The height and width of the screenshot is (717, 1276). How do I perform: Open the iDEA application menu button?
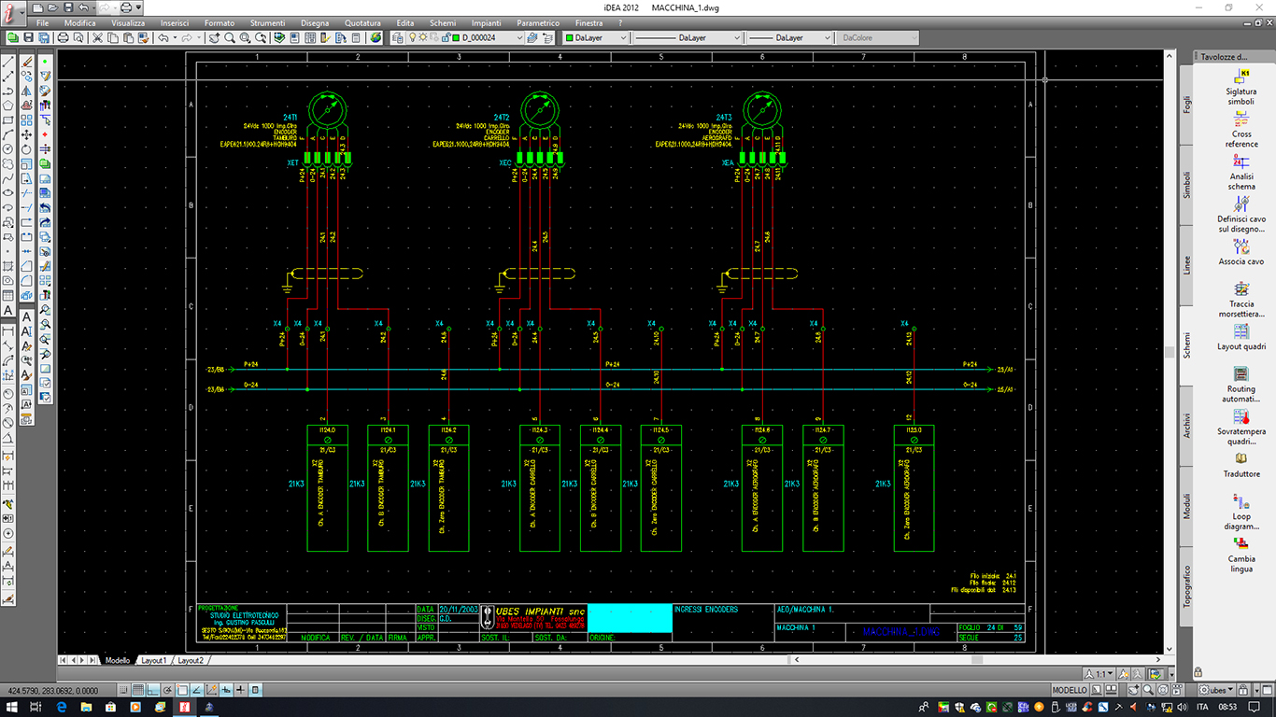[x=13, y=13]
